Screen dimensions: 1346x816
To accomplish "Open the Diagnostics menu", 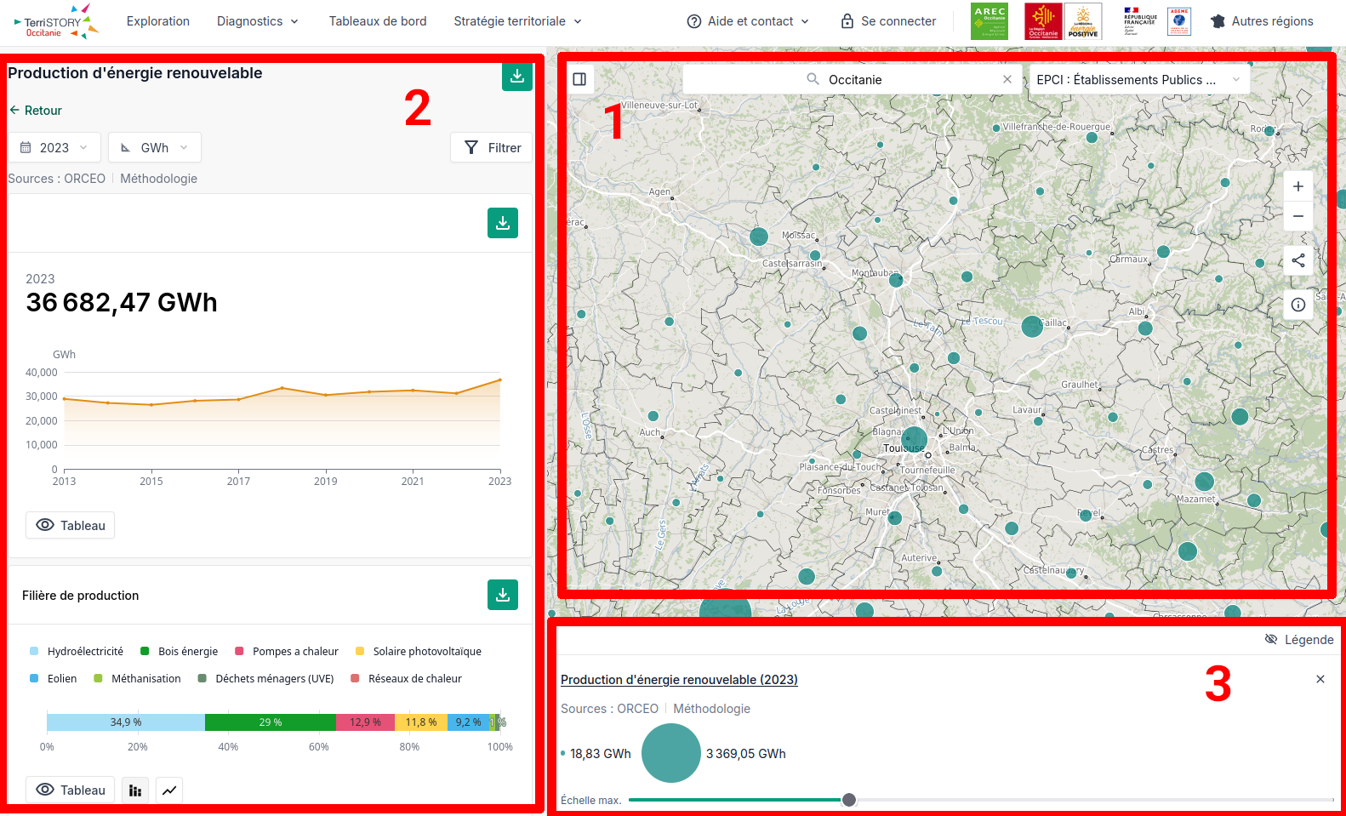I will pyautogui.click(x=258, y=21).
